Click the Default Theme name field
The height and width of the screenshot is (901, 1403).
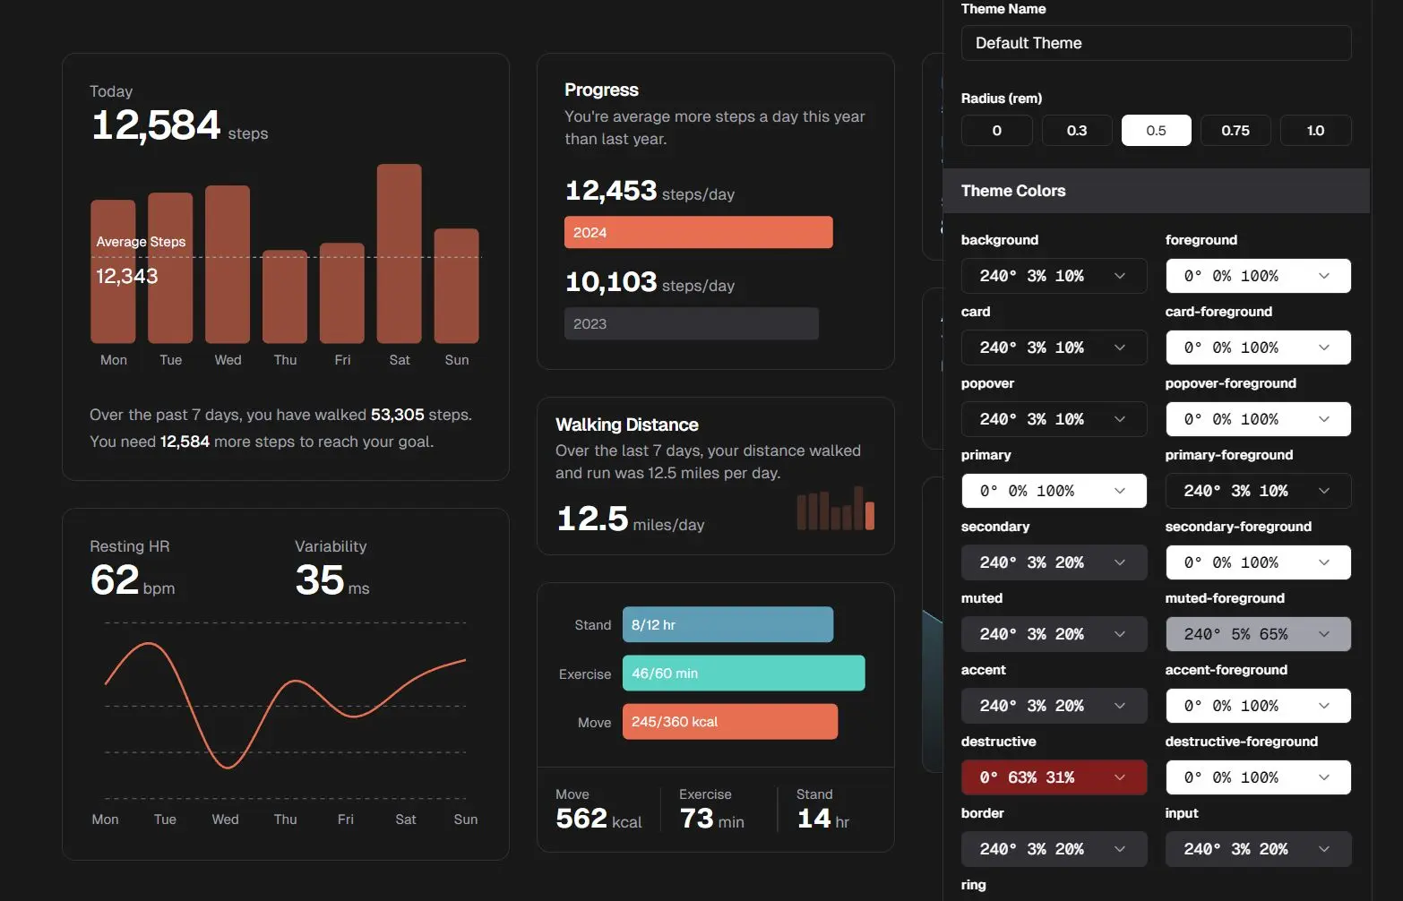pos(1156,42)
